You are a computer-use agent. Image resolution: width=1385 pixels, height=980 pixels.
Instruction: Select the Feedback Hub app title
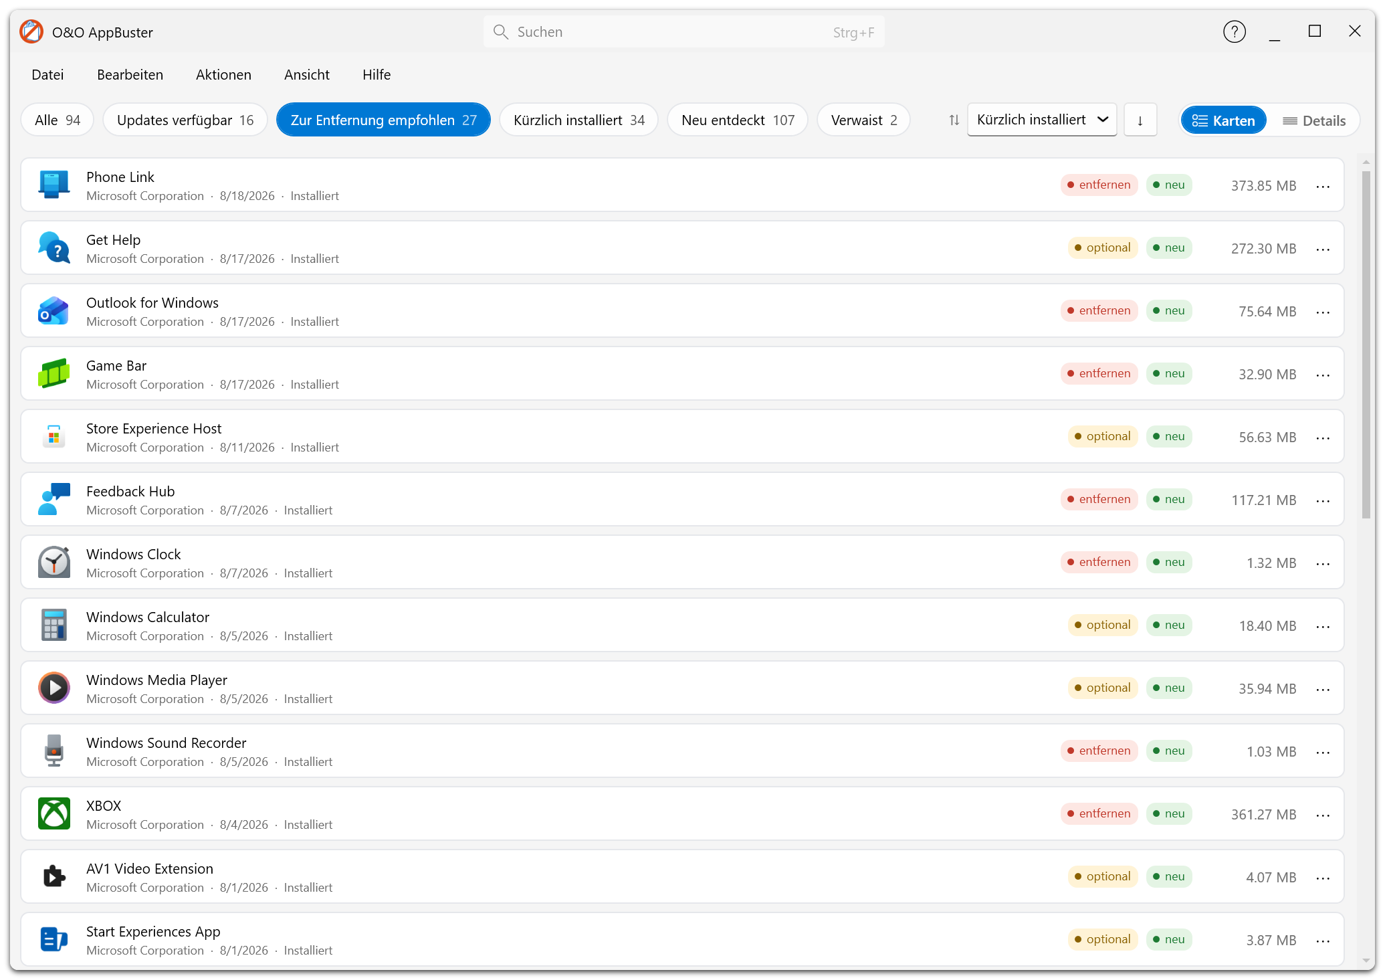(130, 492)
